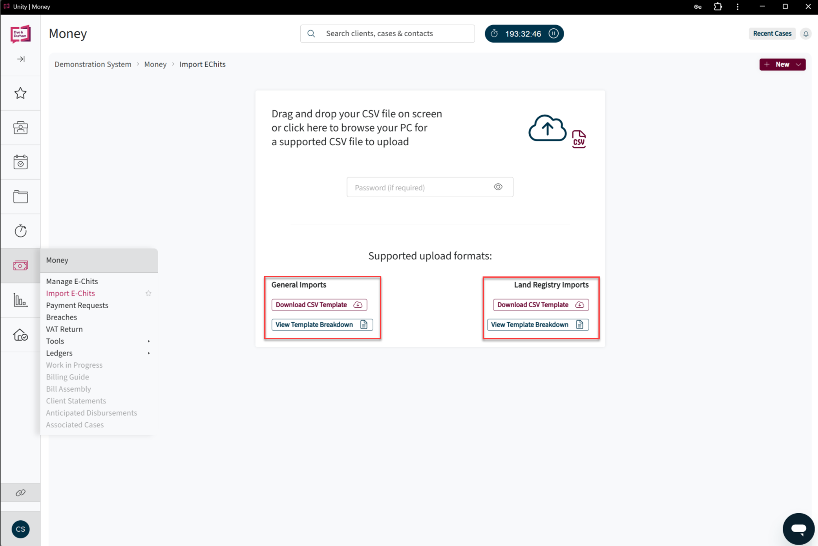Open Breaches menu item
Image resolution: width=818 pixels, height=546 pixels.
[x=61, y=317]
